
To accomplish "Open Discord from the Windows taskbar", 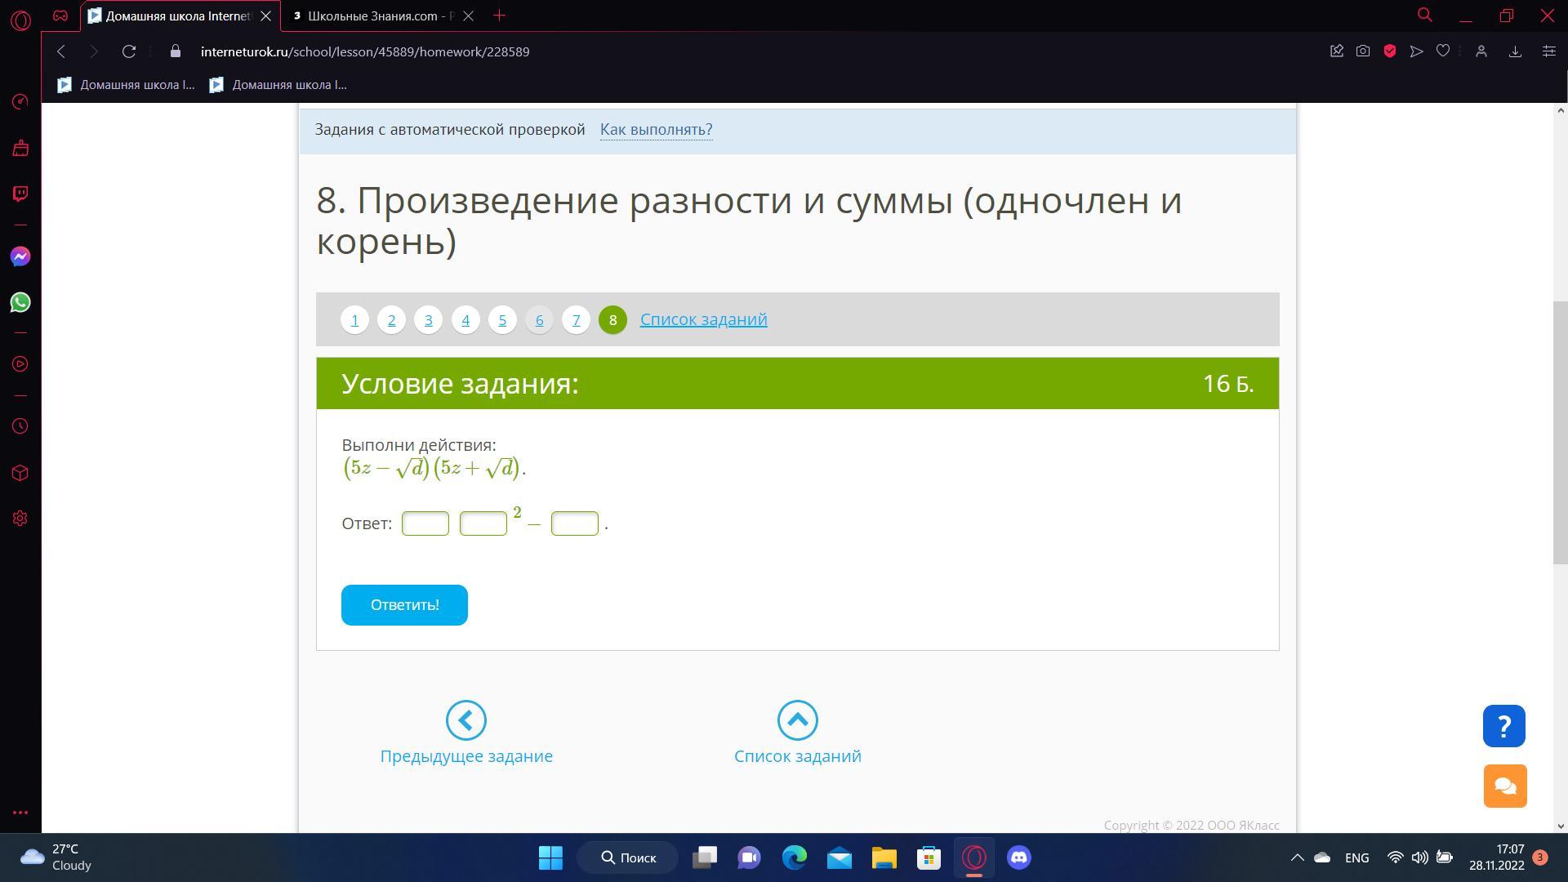I will tap(1018, 857).
